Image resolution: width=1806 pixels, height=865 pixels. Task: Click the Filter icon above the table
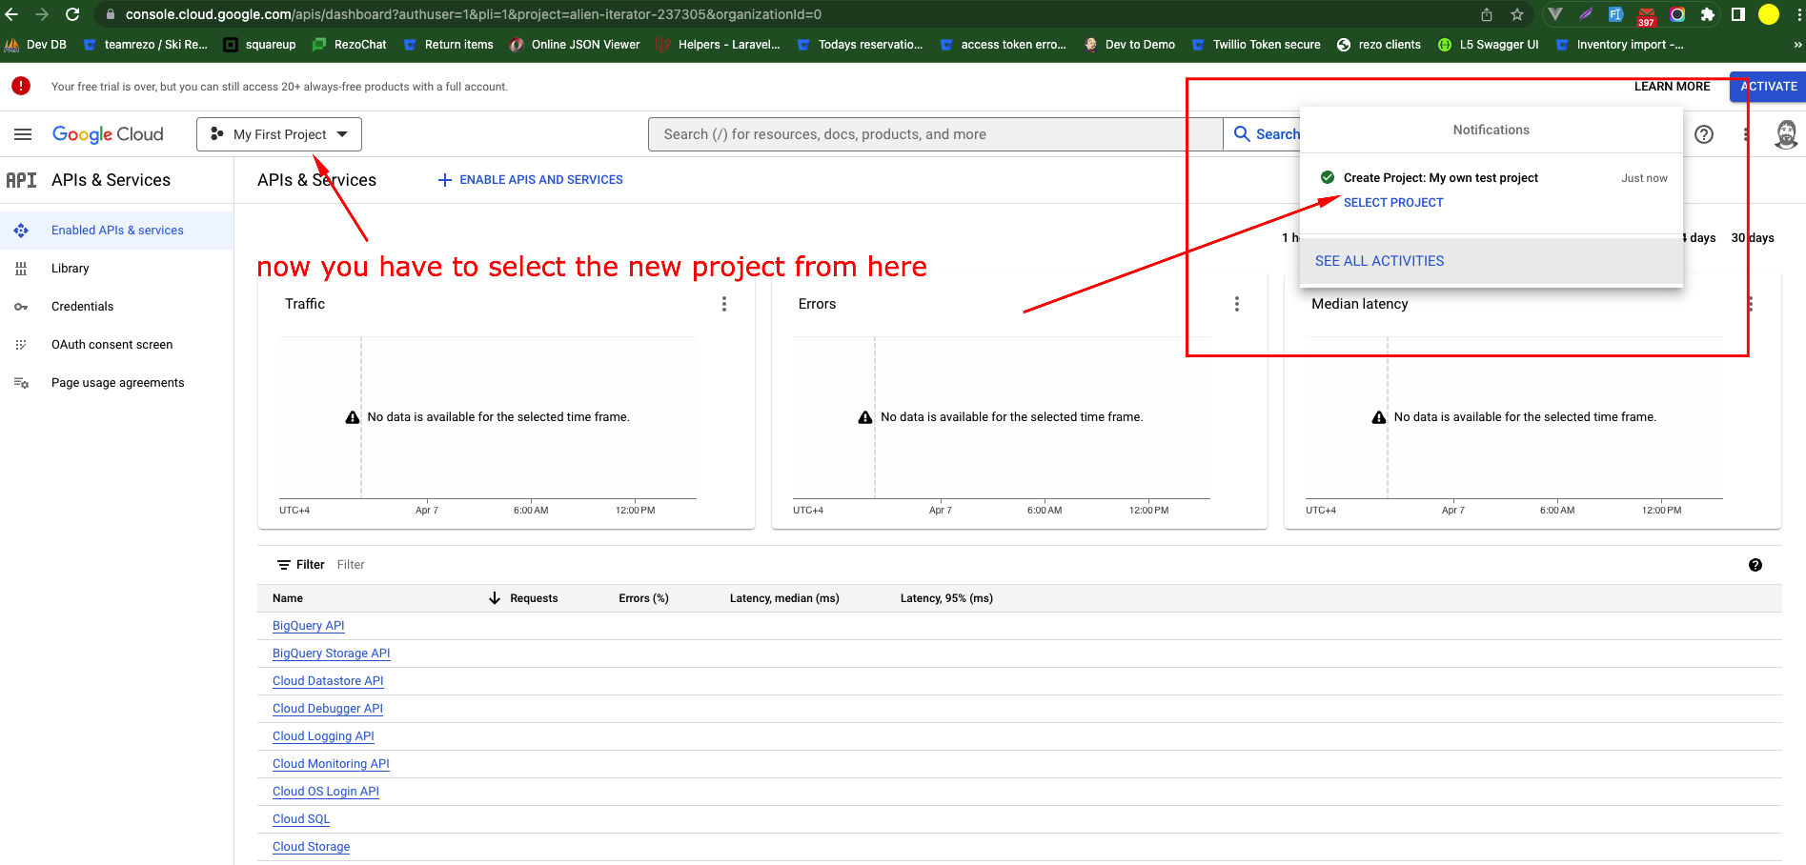pos(284,565)
